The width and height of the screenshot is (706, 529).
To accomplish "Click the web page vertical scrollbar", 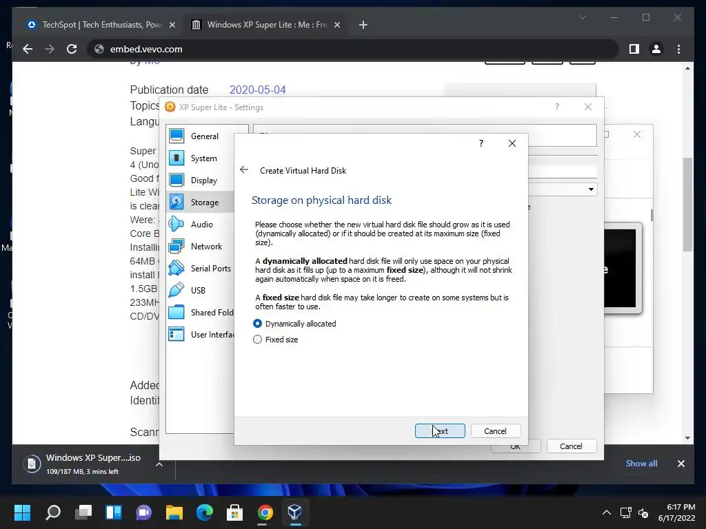I will tap(687, 205).
